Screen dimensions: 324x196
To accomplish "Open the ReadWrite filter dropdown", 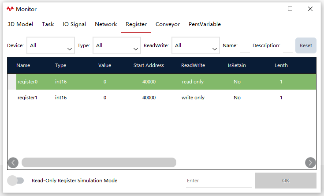I will pyautogui.click(x=196, y=45).
